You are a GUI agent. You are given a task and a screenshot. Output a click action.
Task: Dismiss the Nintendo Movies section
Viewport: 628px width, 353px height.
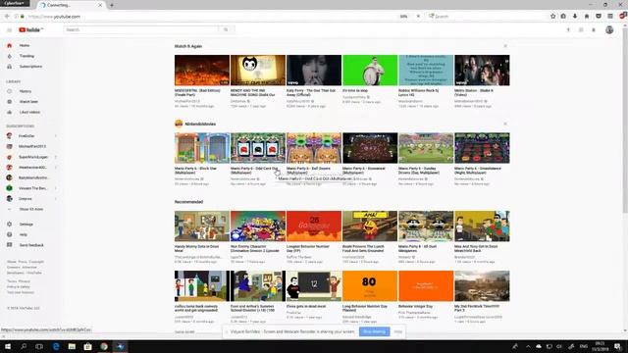pos(505,124)
